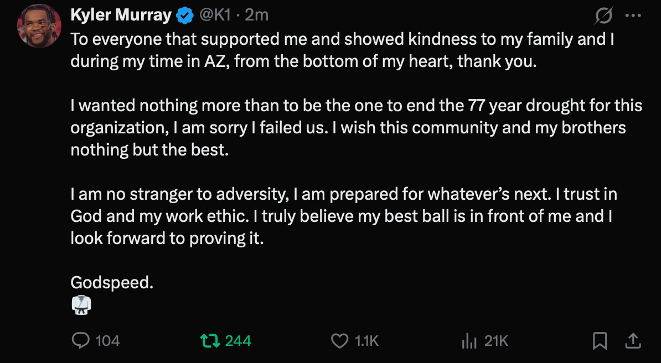Open the post via 2m timestamp
The image size is (661, 363).
click(x=257, y=15)
